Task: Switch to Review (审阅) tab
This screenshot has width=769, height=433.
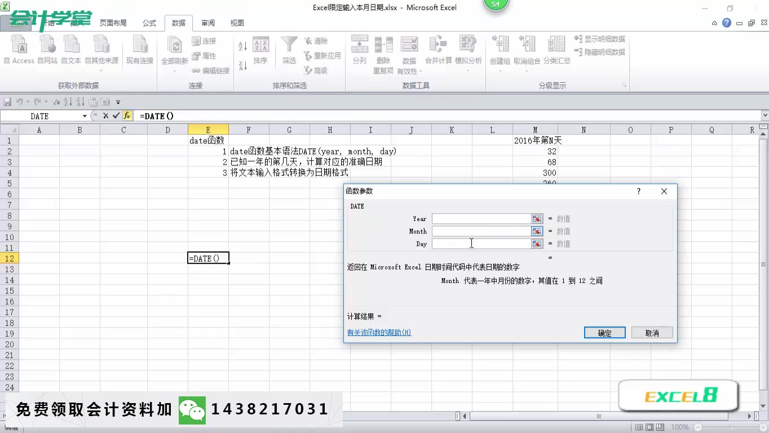Action: pyautogui.click(x=208, y=23)
